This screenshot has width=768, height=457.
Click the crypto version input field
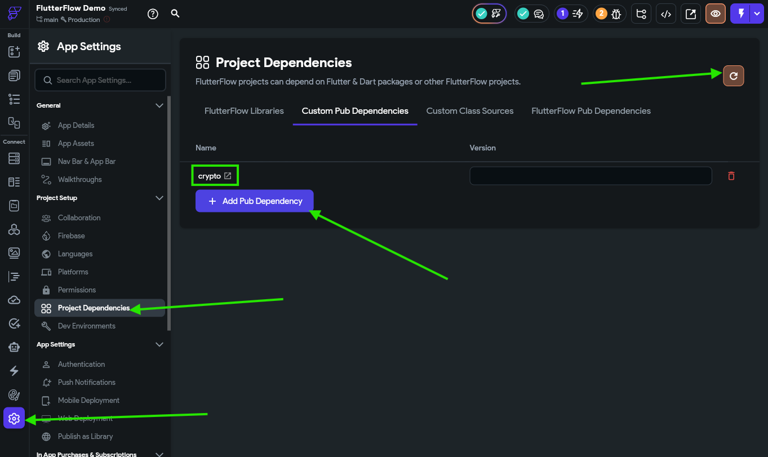(x=591, y=176)
